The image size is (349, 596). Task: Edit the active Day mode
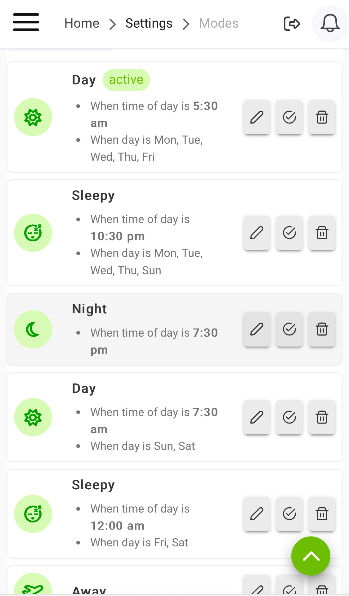click(257, 117)
